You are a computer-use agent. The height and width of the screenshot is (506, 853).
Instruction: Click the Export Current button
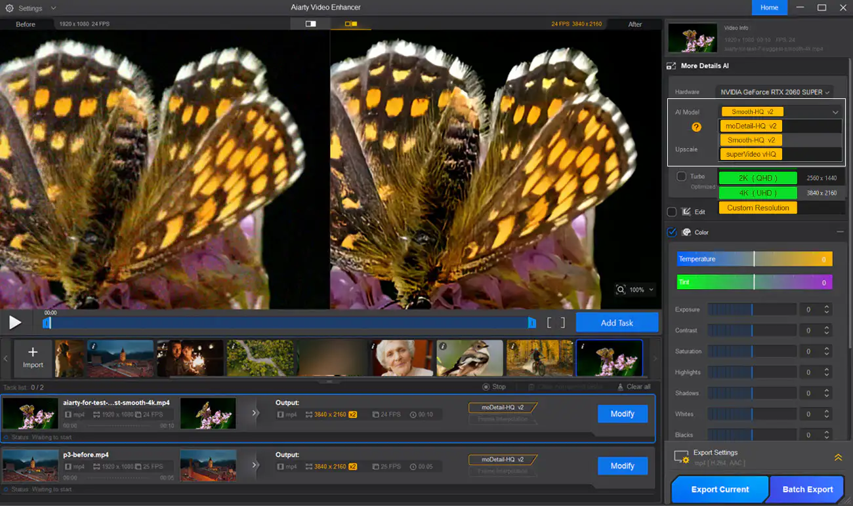tap(719, 489)
